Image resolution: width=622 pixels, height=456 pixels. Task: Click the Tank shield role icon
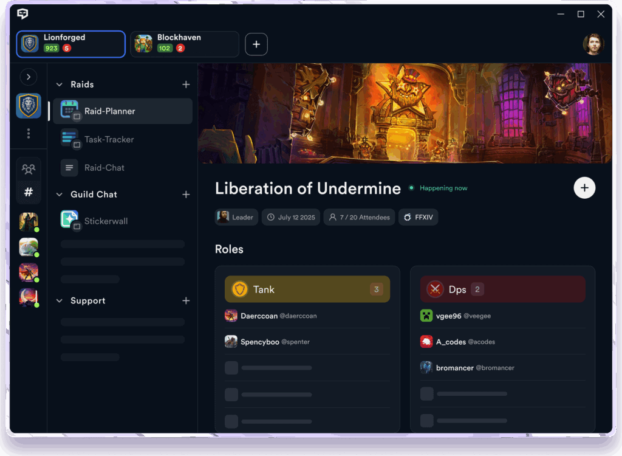click(240, 289)
